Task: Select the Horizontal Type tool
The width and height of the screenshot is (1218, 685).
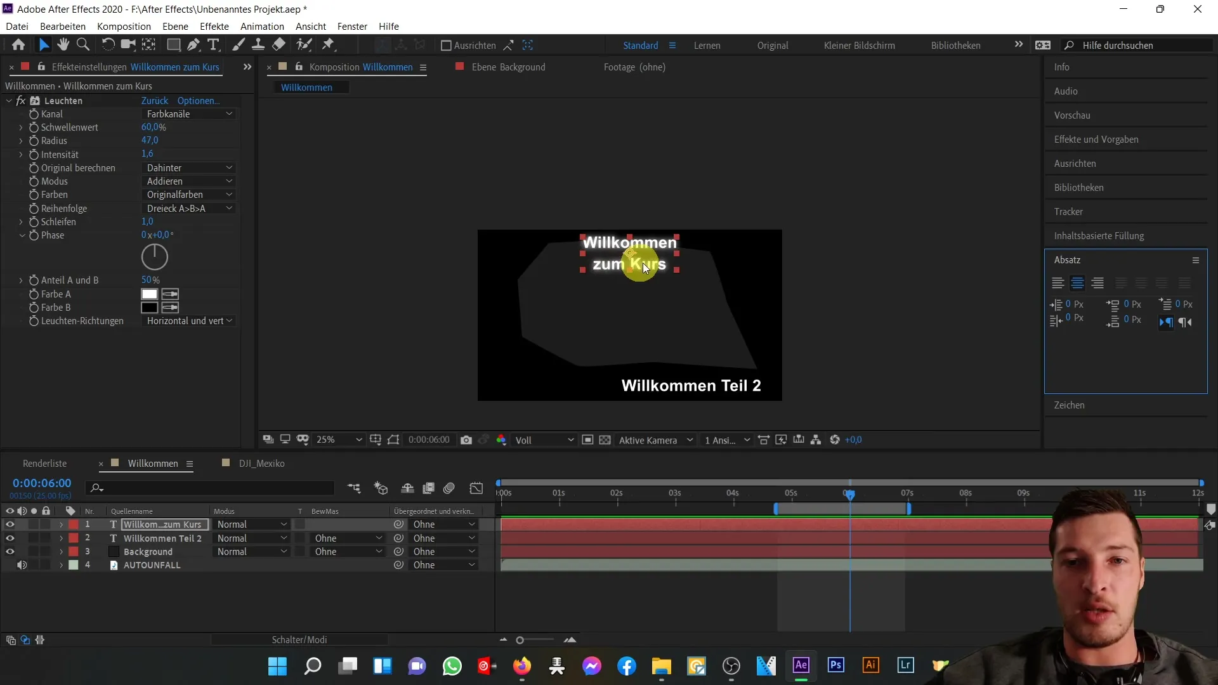Action: pyautogui.click(x=214, y=45)
